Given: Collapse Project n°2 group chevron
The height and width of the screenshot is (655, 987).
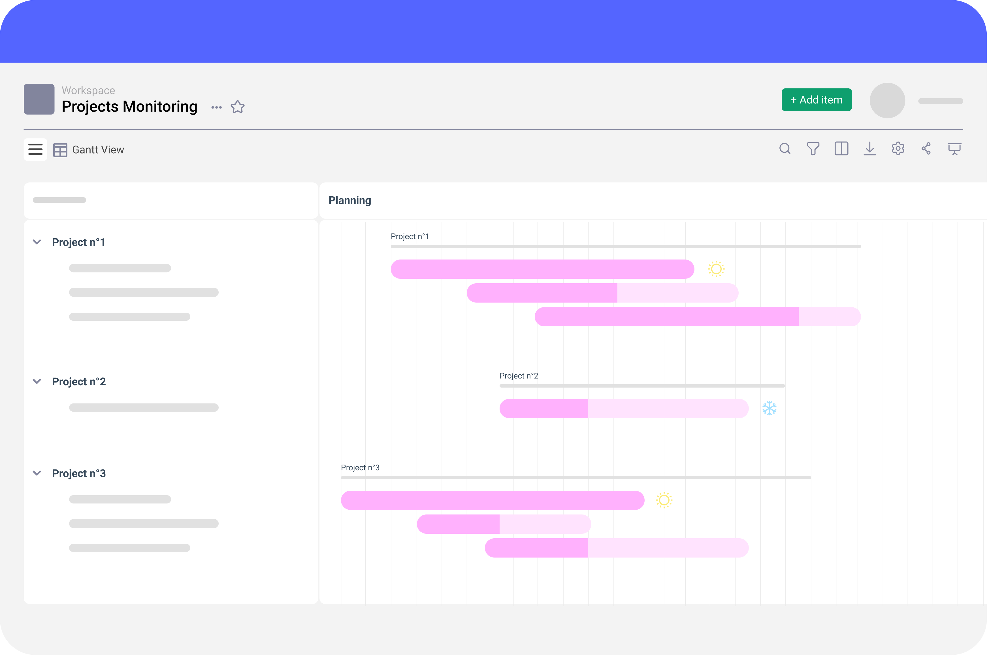Looking at the screenshot, I should tap(37, 381).
